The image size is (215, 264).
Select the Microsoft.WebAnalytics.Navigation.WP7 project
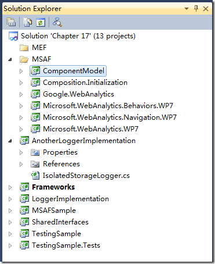[x=110, y=117]
